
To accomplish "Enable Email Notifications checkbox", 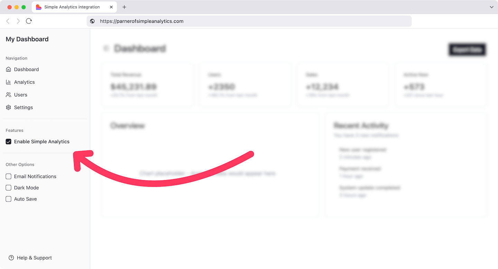I will coord(9,177).
